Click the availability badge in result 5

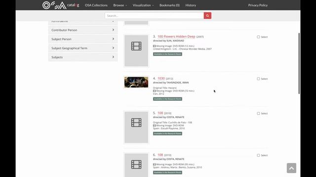click(x=167, y=134)
